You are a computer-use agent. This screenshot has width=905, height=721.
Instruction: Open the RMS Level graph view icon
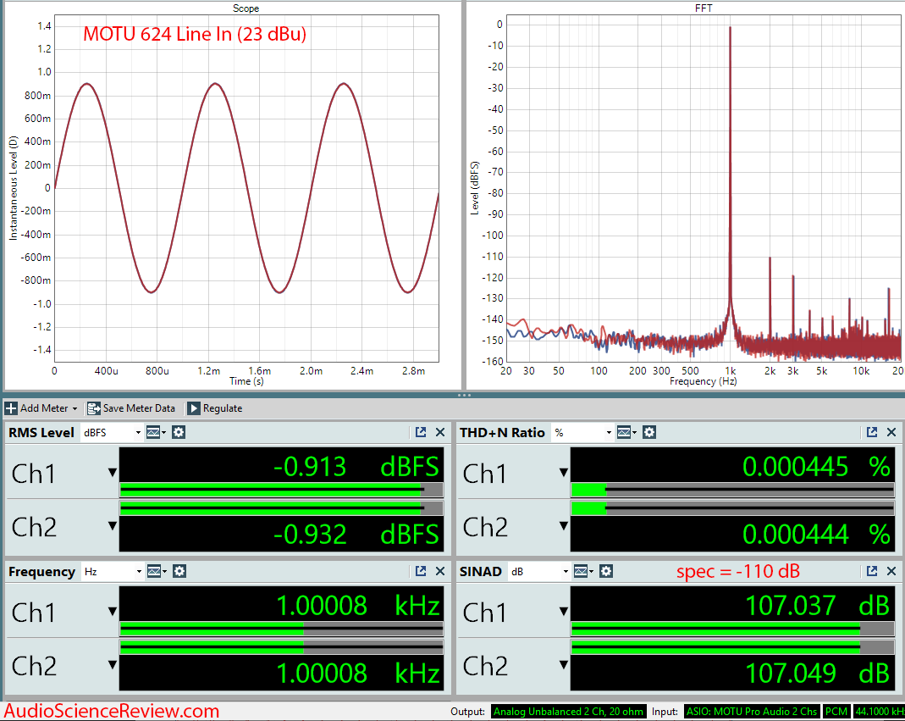[155, 432]
